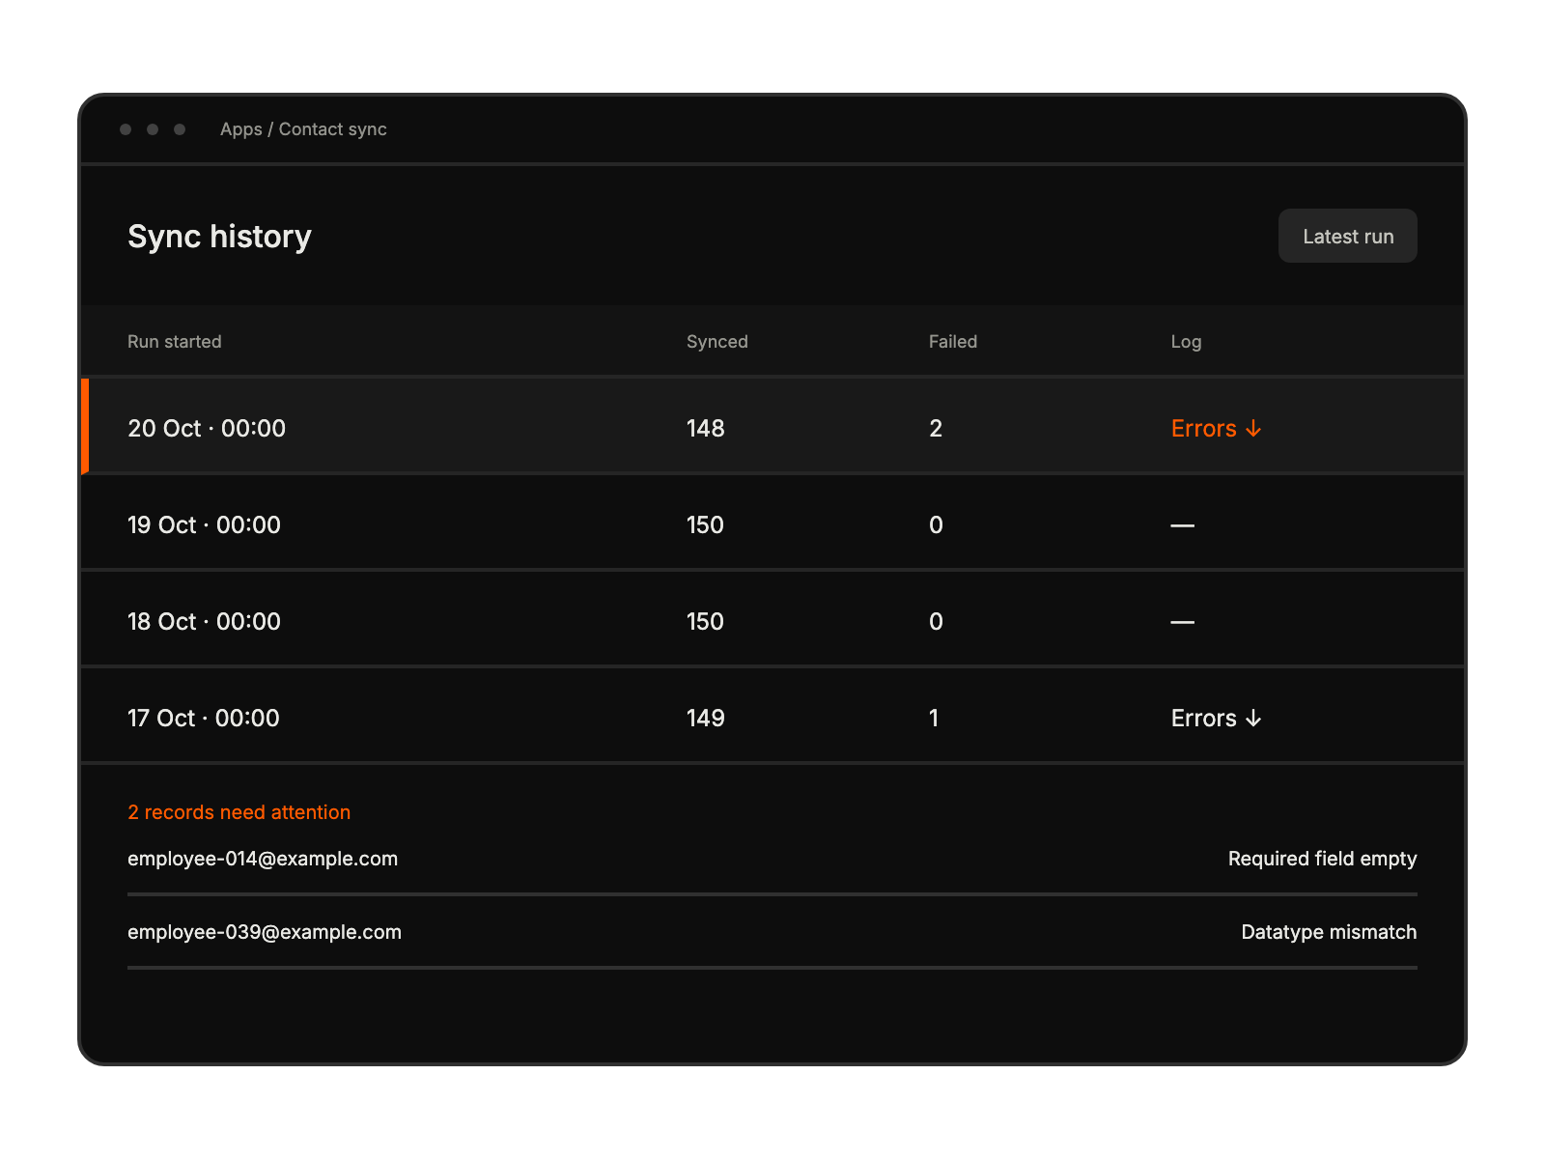Viewport: 1545px width, 1159px height.
Task: Click failed count 0 in 18 Oct row
Action: point(936,621)
